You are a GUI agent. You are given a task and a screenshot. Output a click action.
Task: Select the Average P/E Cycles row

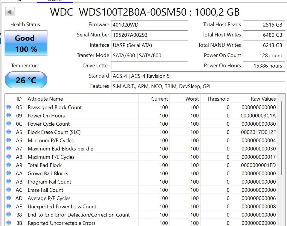141,198
